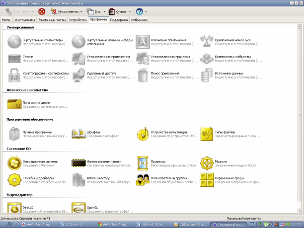Open Логические диски folder icon
Screen dimensions: 304x228
(14, 104)
